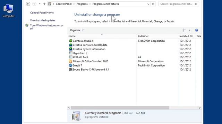This screenshot has width=222, height=124.
Task: Select Microsoft Office Standard 2010 name
Action: click(x=91, y=61)
